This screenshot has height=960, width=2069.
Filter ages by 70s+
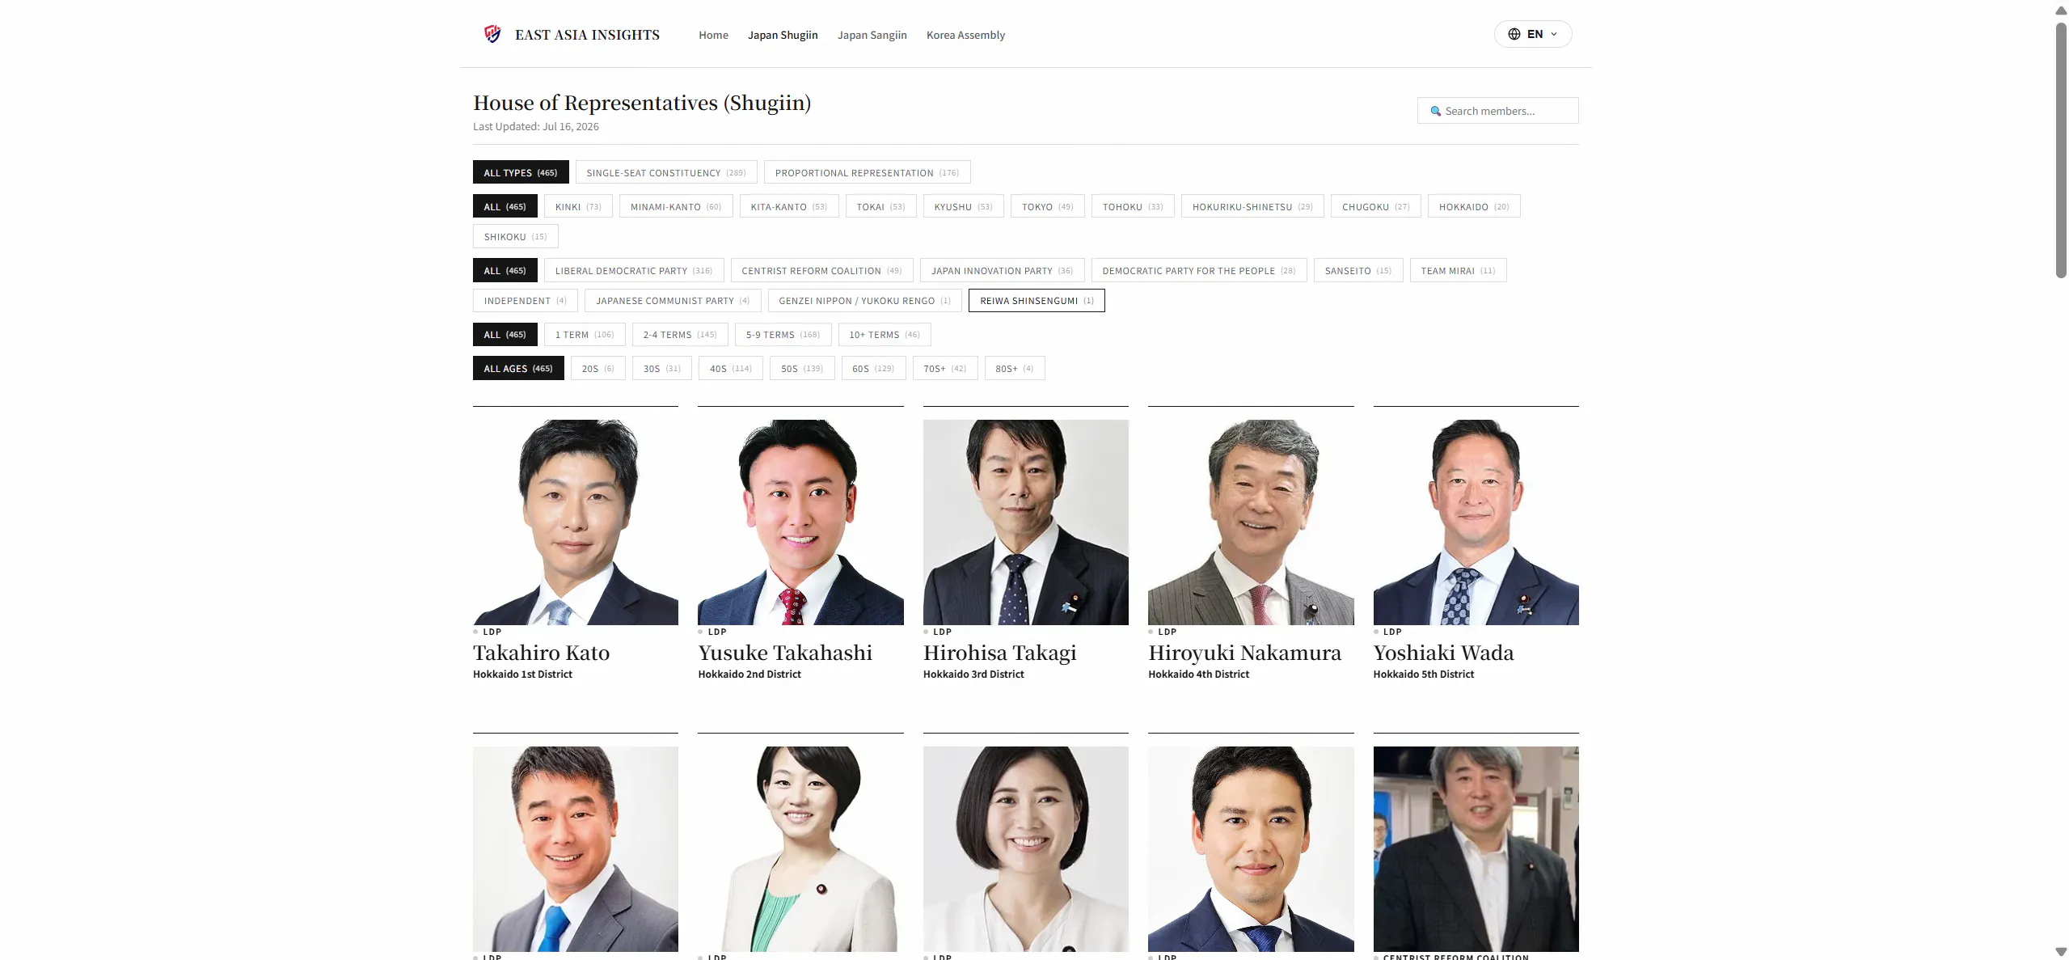pos(945,368)
